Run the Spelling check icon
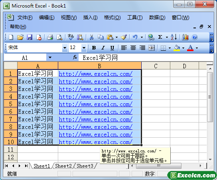This screenshot has height=180, width=217. coord(71,37)
